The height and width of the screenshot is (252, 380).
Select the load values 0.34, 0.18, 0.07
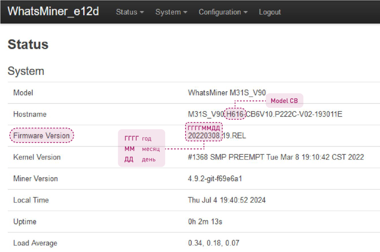click(214, 243)
